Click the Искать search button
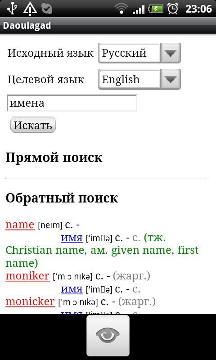216x360 pixels. point(33,125)
